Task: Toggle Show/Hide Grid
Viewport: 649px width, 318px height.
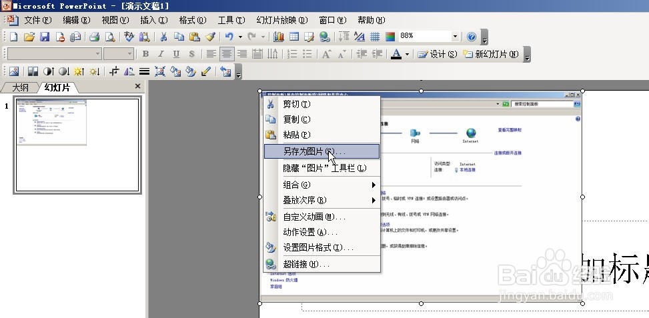Action: (x=375, y=37)
